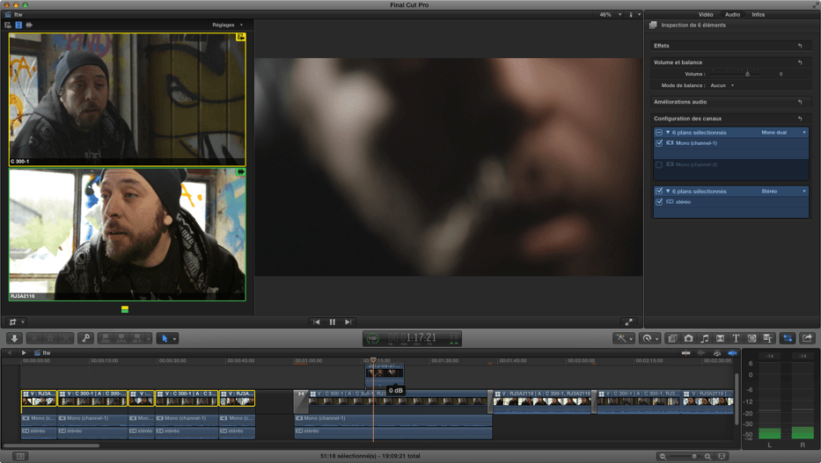Toggle clip soloing in timeline
Viewport: 821px width, 463px height.
pos(717,352)
